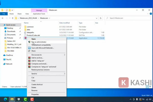153x102 pixels.
Task: Open the green C app in taskbar
Action: point(25,99)
